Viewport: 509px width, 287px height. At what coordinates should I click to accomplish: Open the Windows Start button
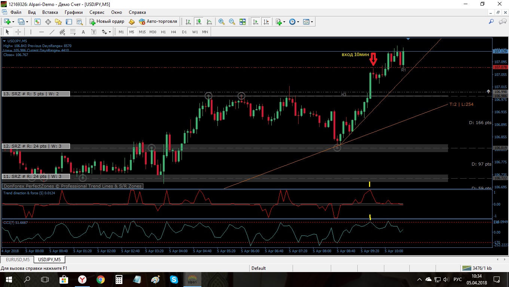tap(9, 279)
